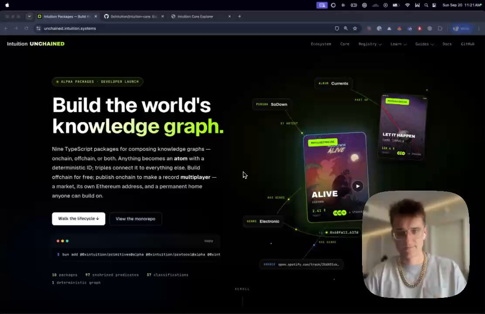
Task: Open the Let It Happen card
Action: point(402,127)
